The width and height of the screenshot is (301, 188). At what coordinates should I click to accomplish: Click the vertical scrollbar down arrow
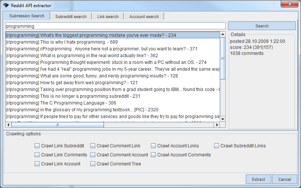[222, 118]
